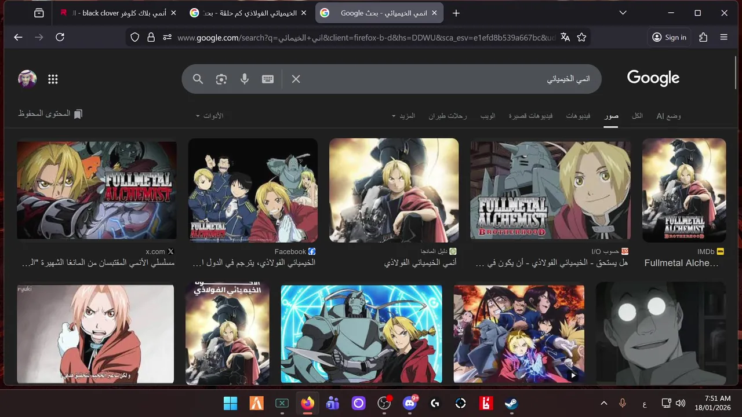
Task: Click the 'أنمي الخيميائي الفولاذي' caption link
Action: [420, 263]
